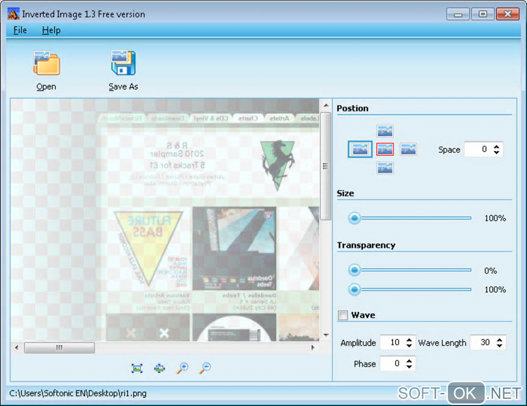The image size is (527, 406).
Task: Click the fit image to window icon
Action: 137,368
